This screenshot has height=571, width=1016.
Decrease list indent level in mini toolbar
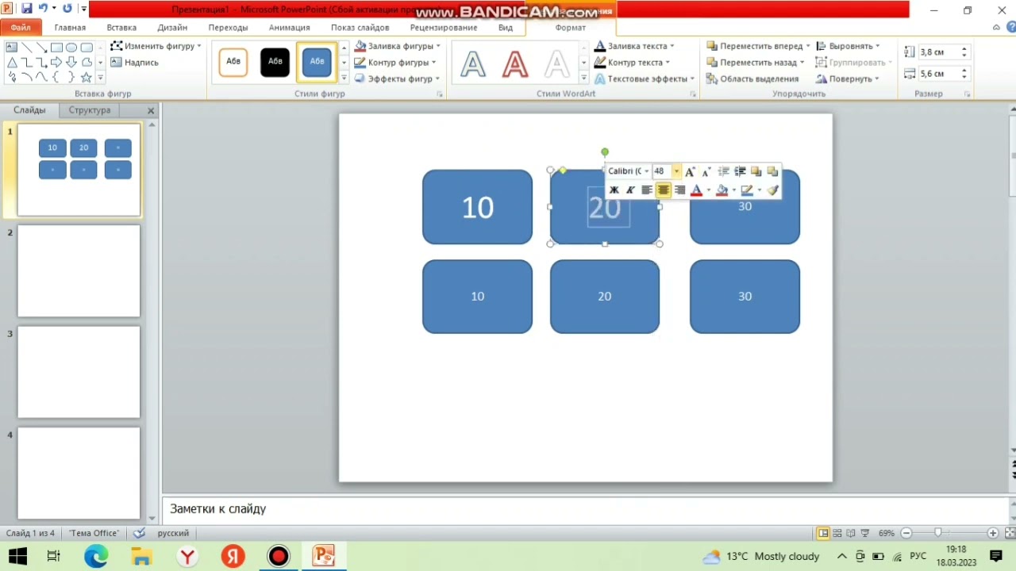pos(723,171)
